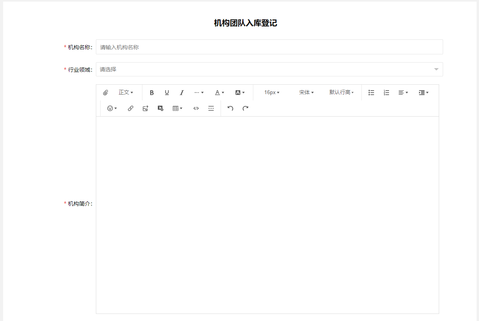
Task: Undo the last edit
Action: point(230,108)
